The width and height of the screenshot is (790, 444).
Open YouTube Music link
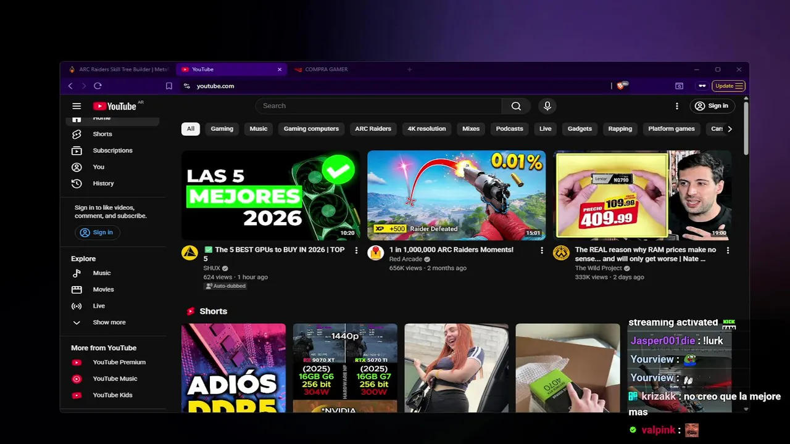tap(112, 379)
